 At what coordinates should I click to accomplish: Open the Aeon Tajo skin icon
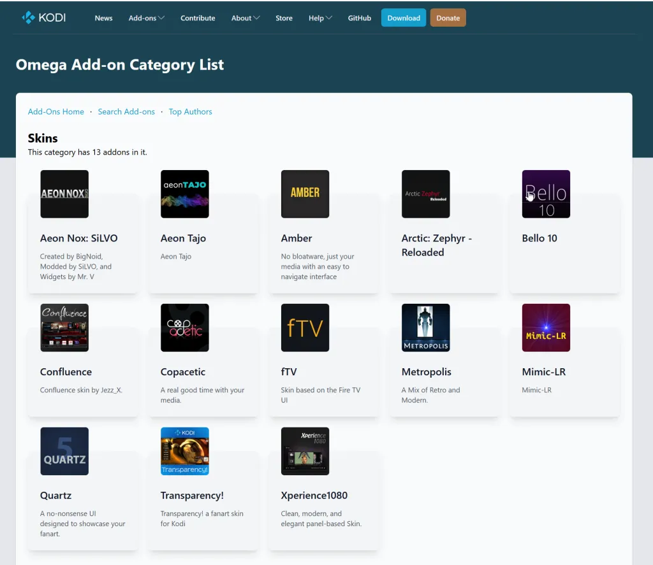pos(185,194)
